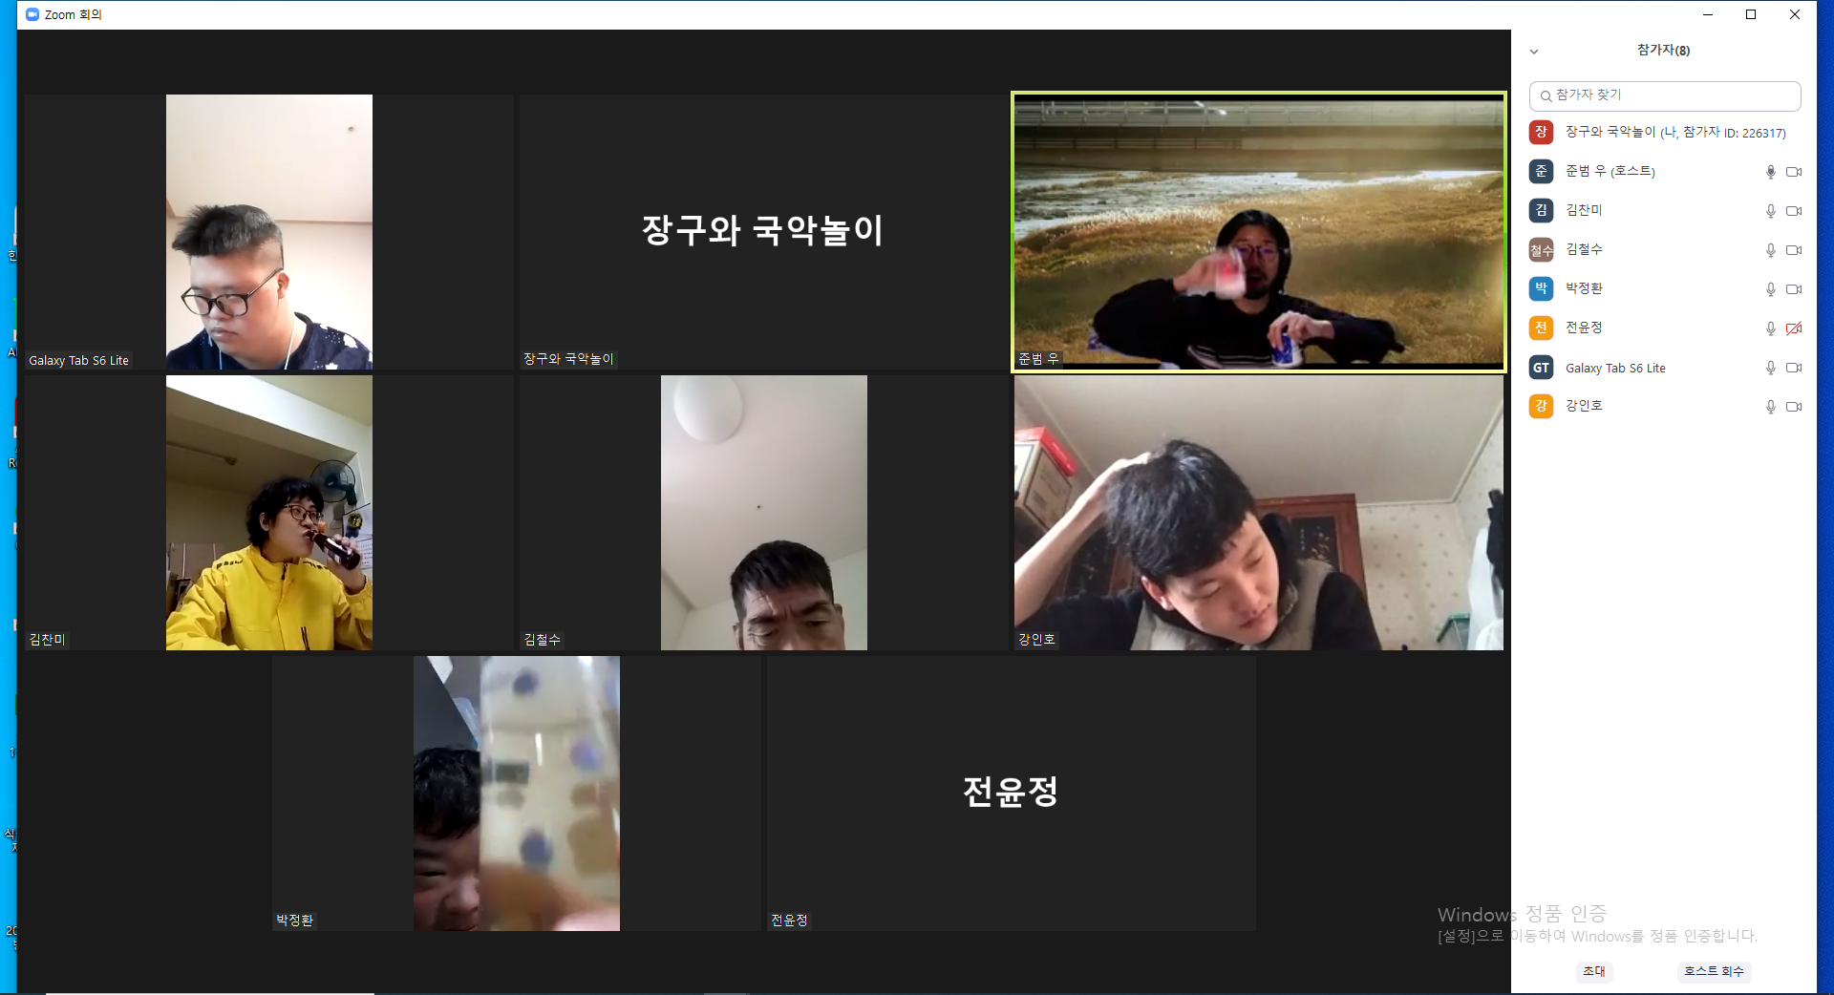Collapse the 참가자 panel with the chevron
The height and width of the screenshot is (995, 1834).
click(1534, 52)
